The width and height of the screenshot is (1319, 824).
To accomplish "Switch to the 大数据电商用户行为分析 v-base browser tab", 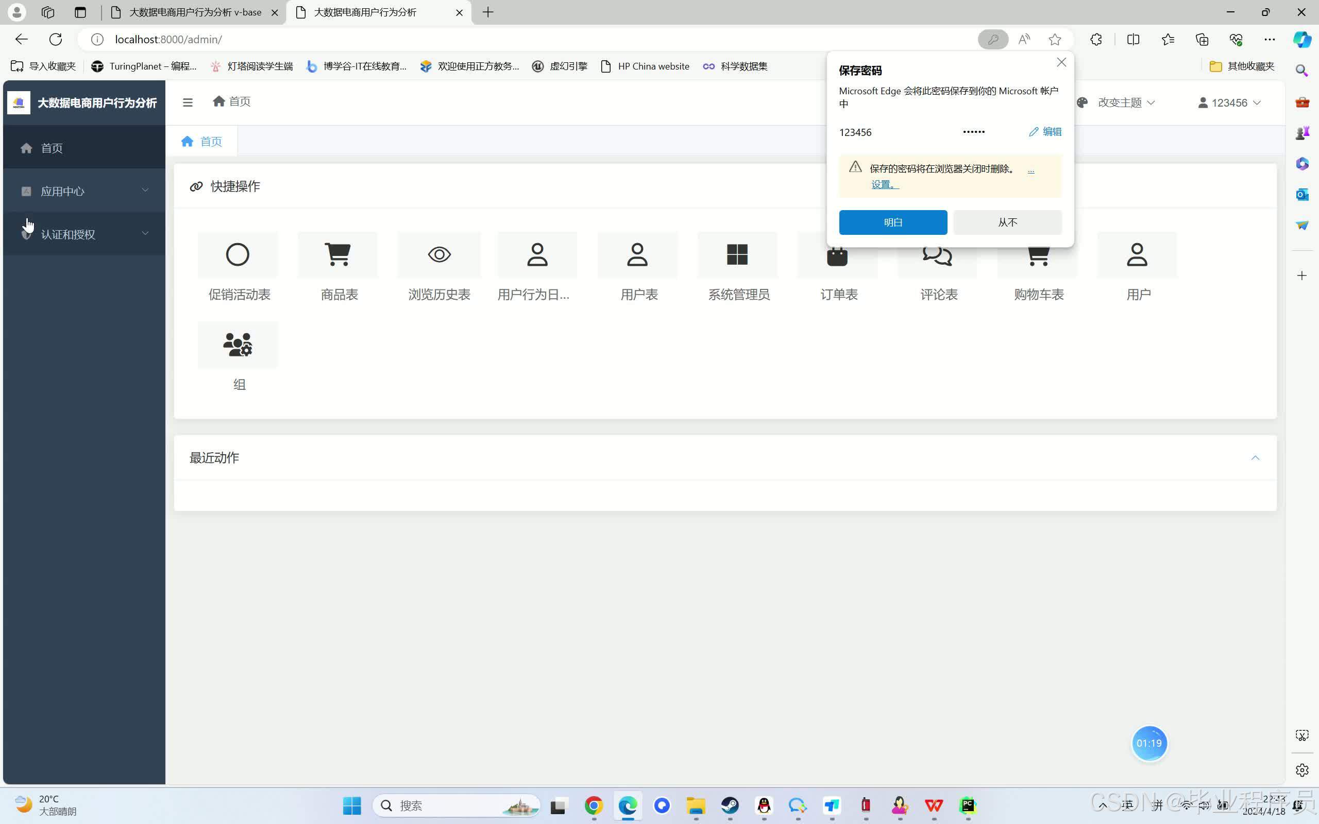I will point(194,12).
